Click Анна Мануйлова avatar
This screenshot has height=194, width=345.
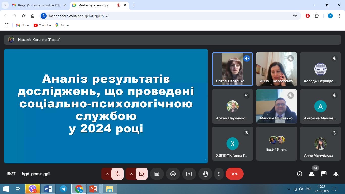click(321, 144)
